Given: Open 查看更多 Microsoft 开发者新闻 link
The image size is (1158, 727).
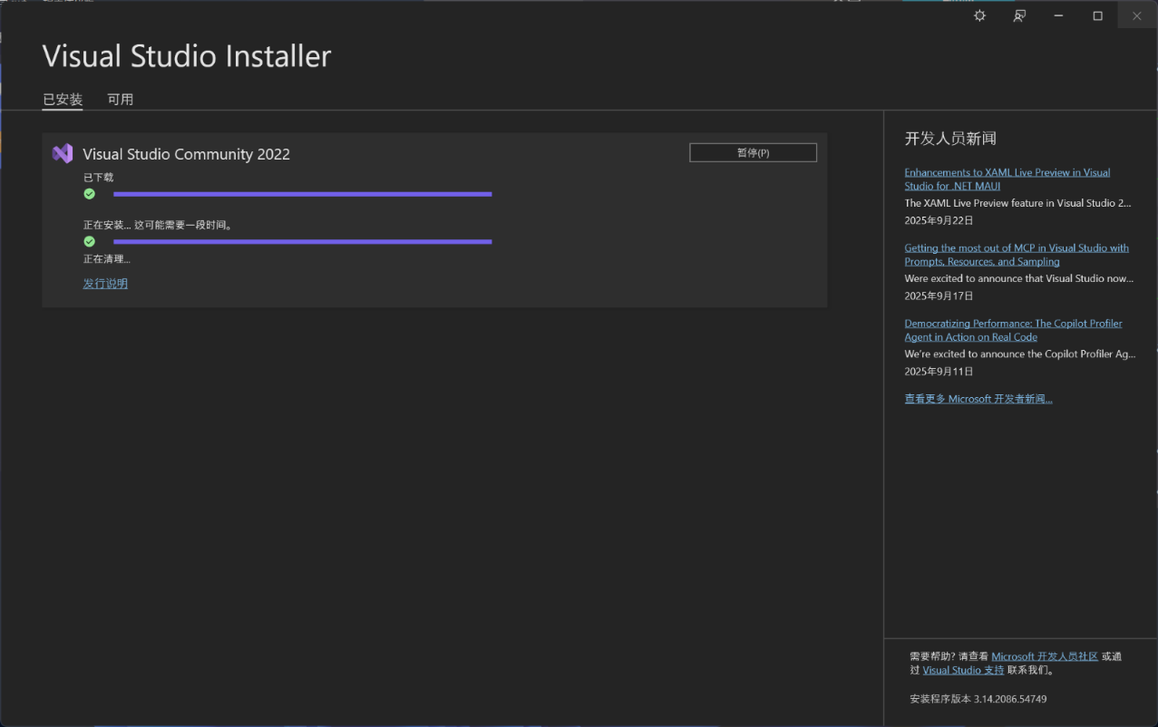Looking at the screenshot, I should [978, 399].
